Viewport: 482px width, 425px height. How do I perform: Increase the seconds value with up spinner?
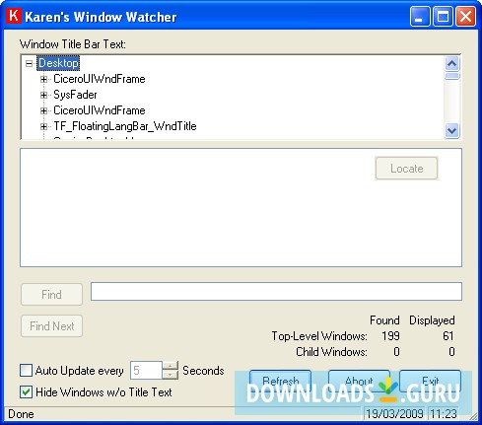pos(171,366)
